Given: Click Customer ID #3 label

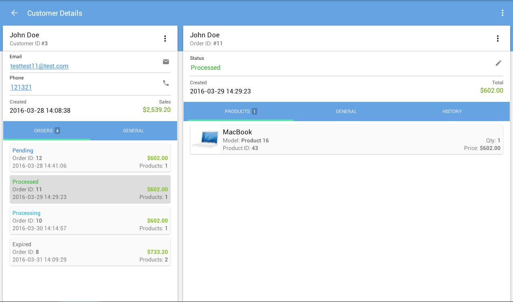Looking at the screenshot, I should click(29, 43).
